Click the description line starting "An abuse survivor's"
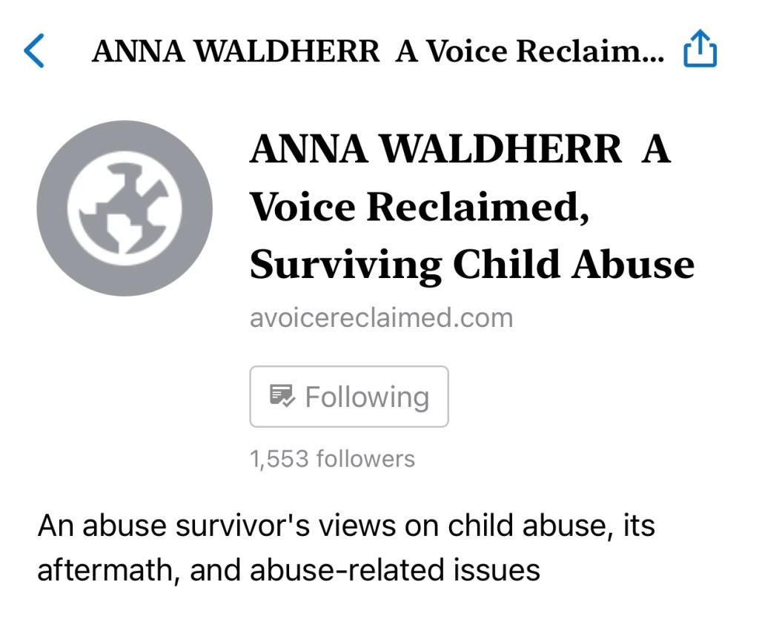This screenshot has width=759, height=619. point(346,526)
